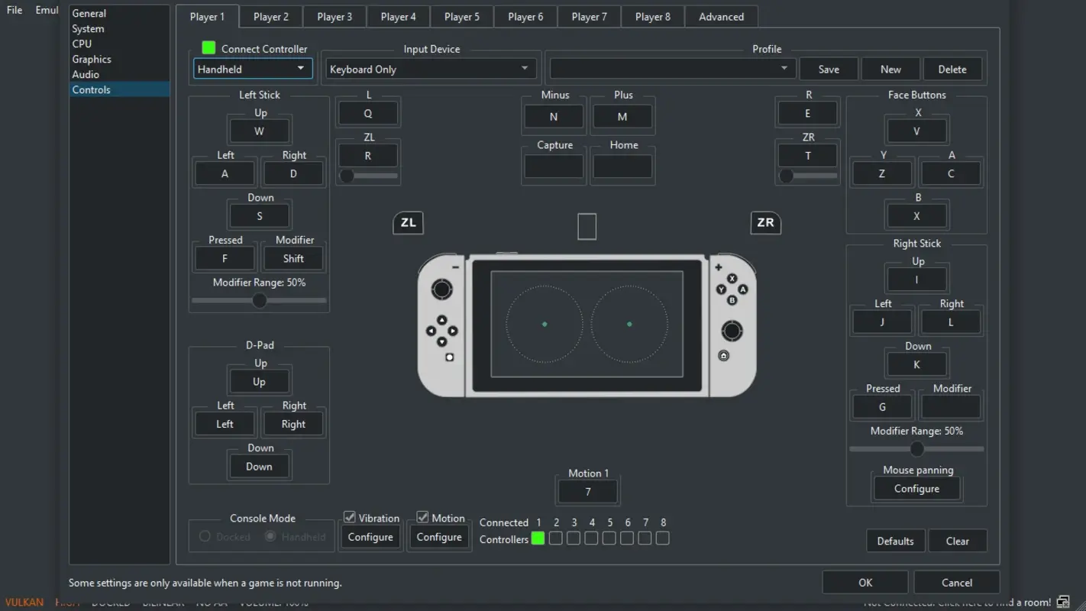1086x611 pixels.
Task: Disable the Motion checkbox
Action: [x=422, y=517]
